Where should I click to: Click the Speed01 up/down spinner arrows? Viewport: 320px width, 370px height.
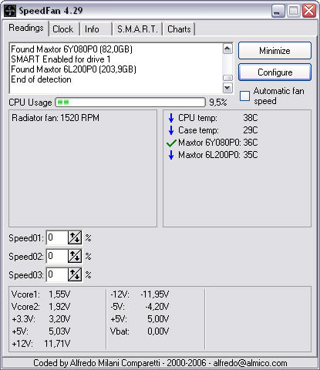75,238
